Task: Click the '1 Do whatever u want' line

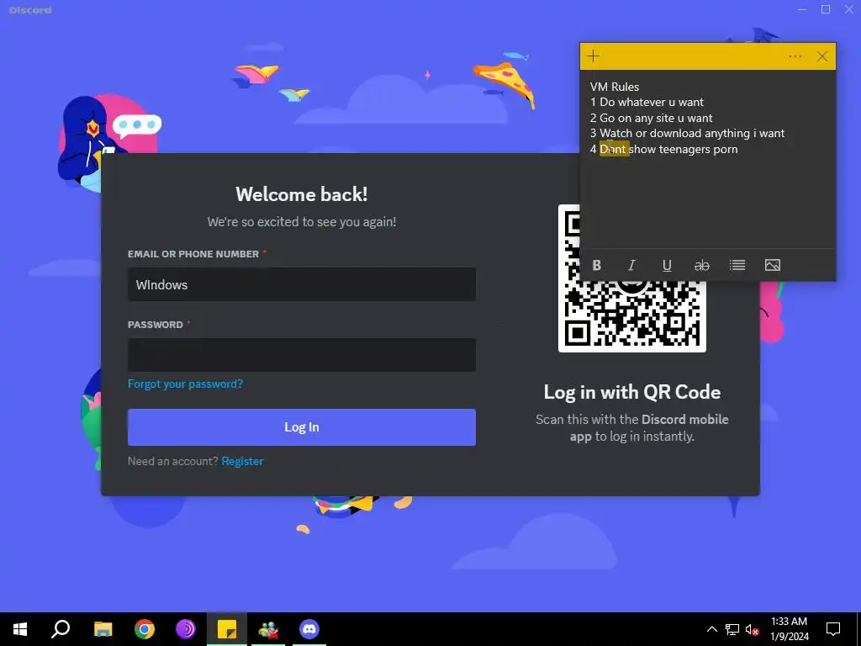Action: pyautogui.click(x=647, y=102)
